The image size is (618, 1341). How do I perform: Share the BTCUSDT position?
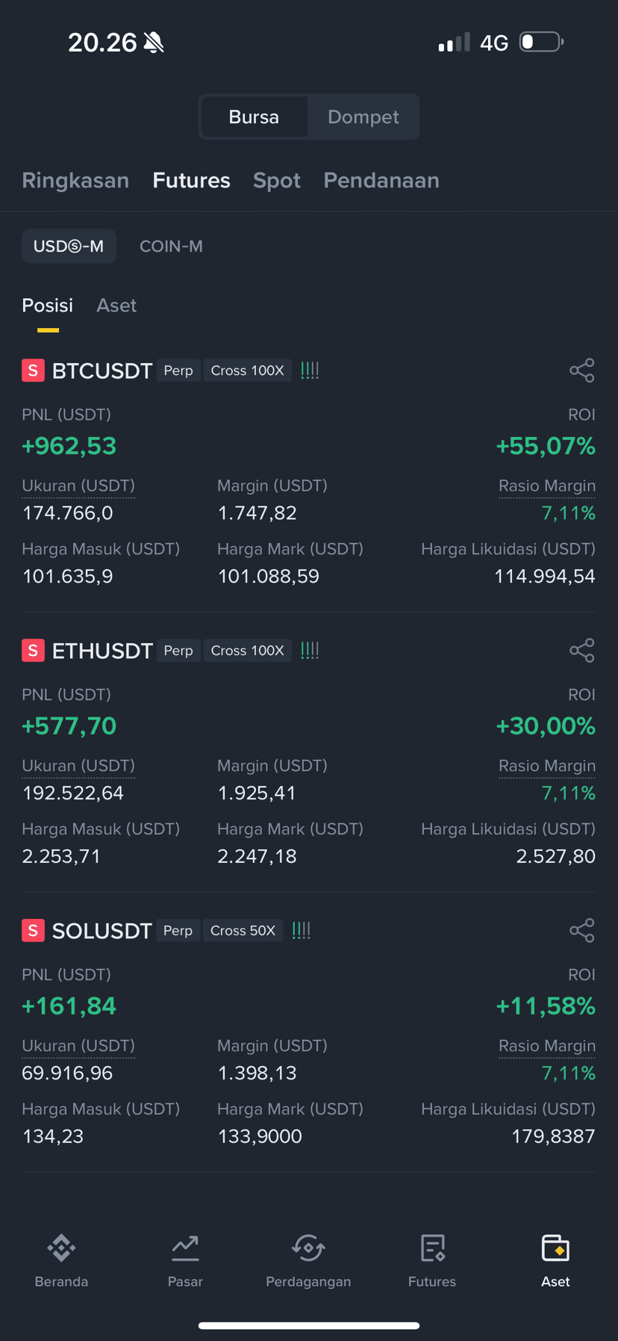click(581, 371)
